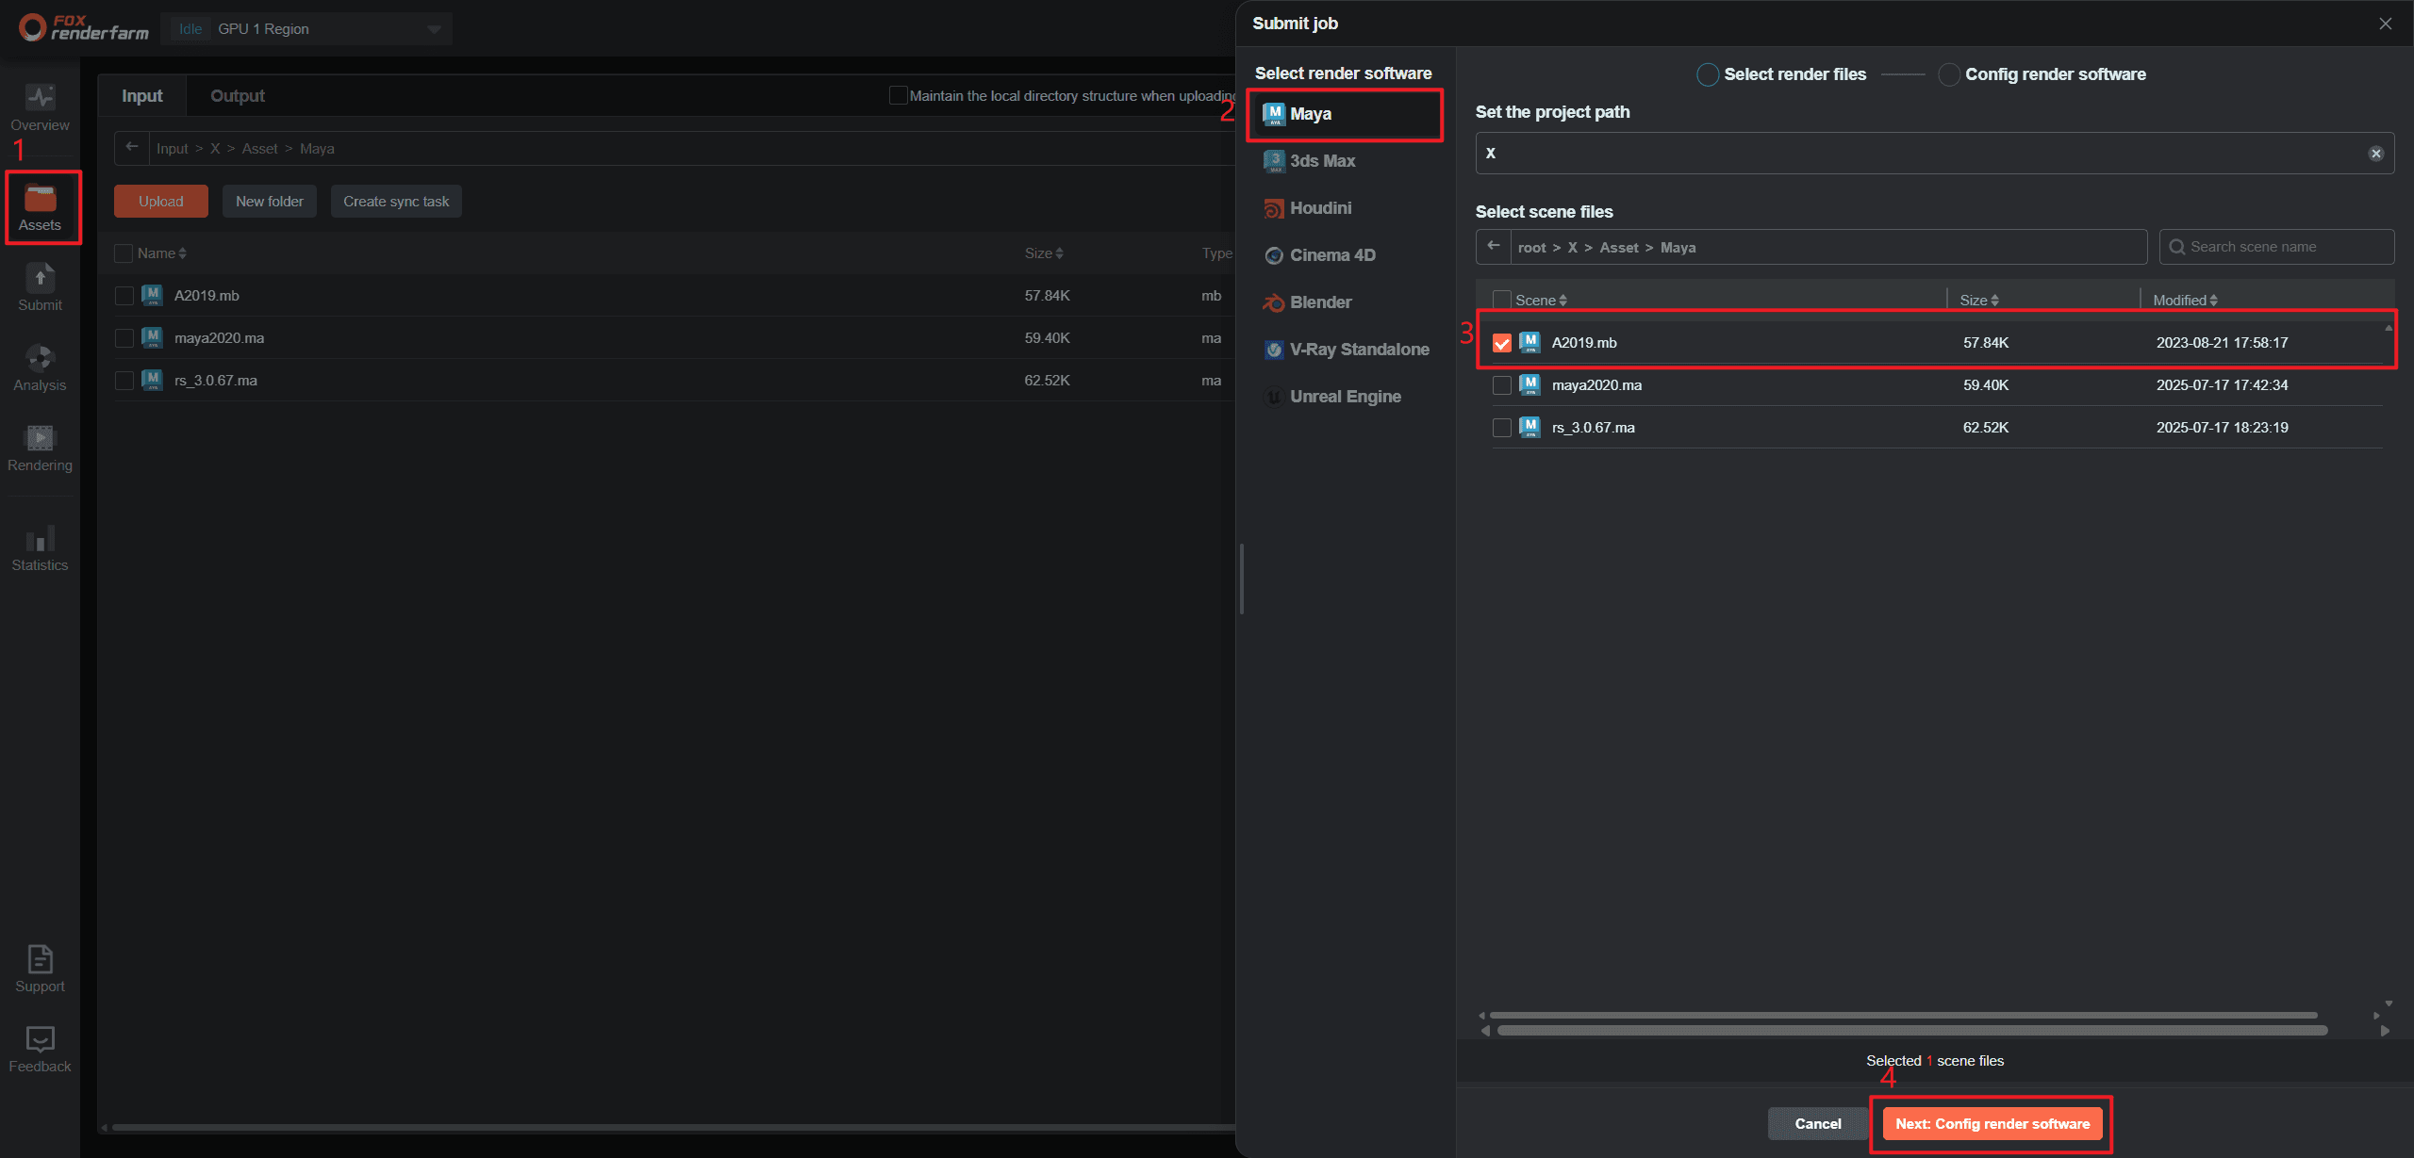
Task: Open the Feedback sidebar icon
Action: 40,1050
